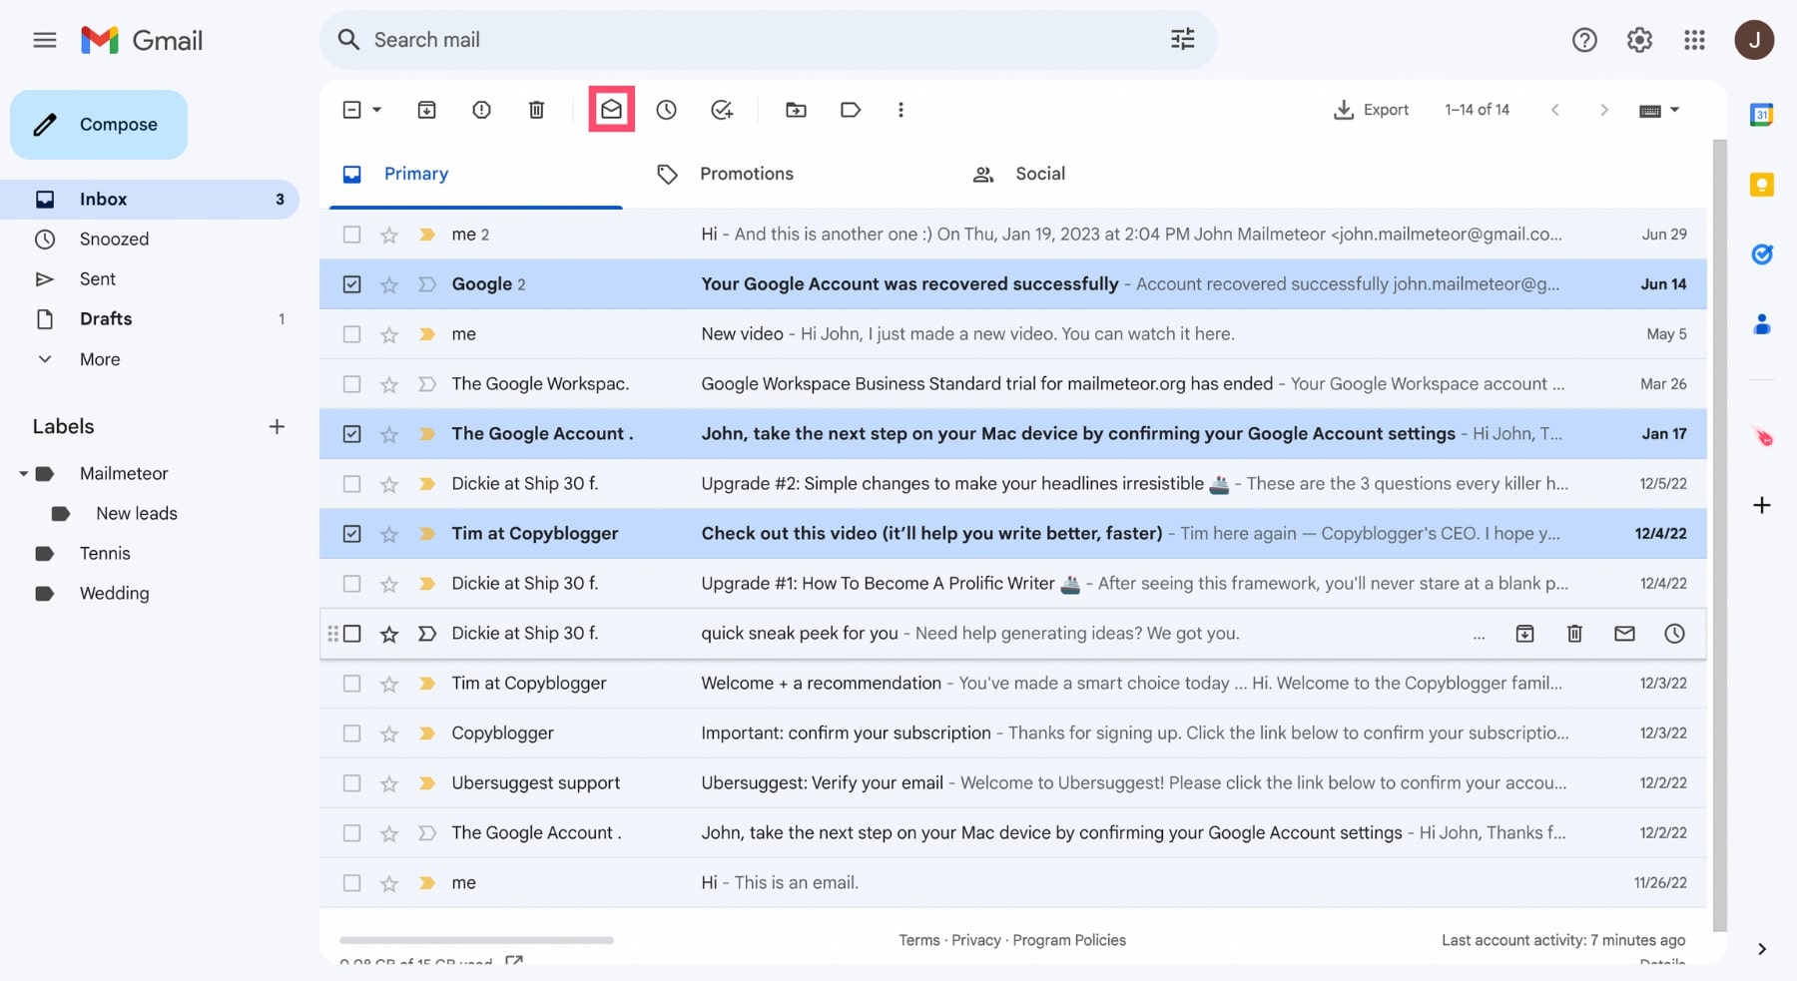The height and width of the screenshot is (981, 1797).
Task: Collapse the Mailmeteor label group
Action: click(x=23, y=473)
